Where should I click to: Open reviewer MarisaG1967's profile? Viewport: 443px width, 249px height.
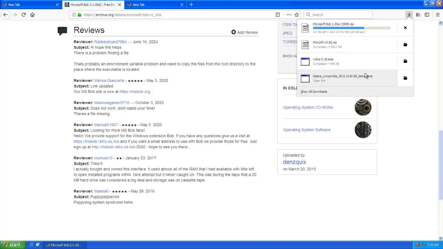coord(106,125)
